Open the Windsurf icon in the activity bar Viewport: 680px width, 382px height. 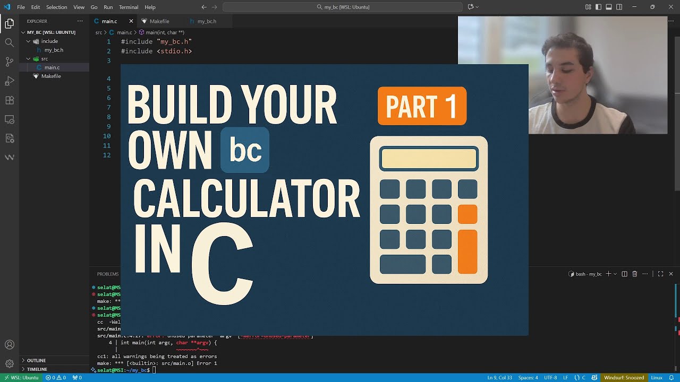pos(9,157)
